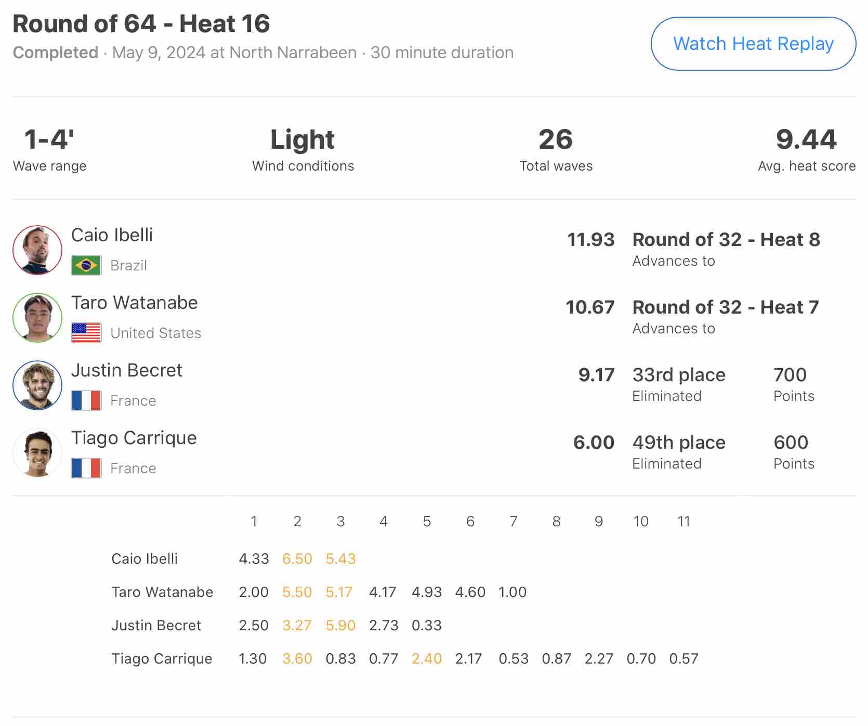The image size is (868, 726).
Task: Open Round of 32 - Heat 8 link
Action: [726, 240]
